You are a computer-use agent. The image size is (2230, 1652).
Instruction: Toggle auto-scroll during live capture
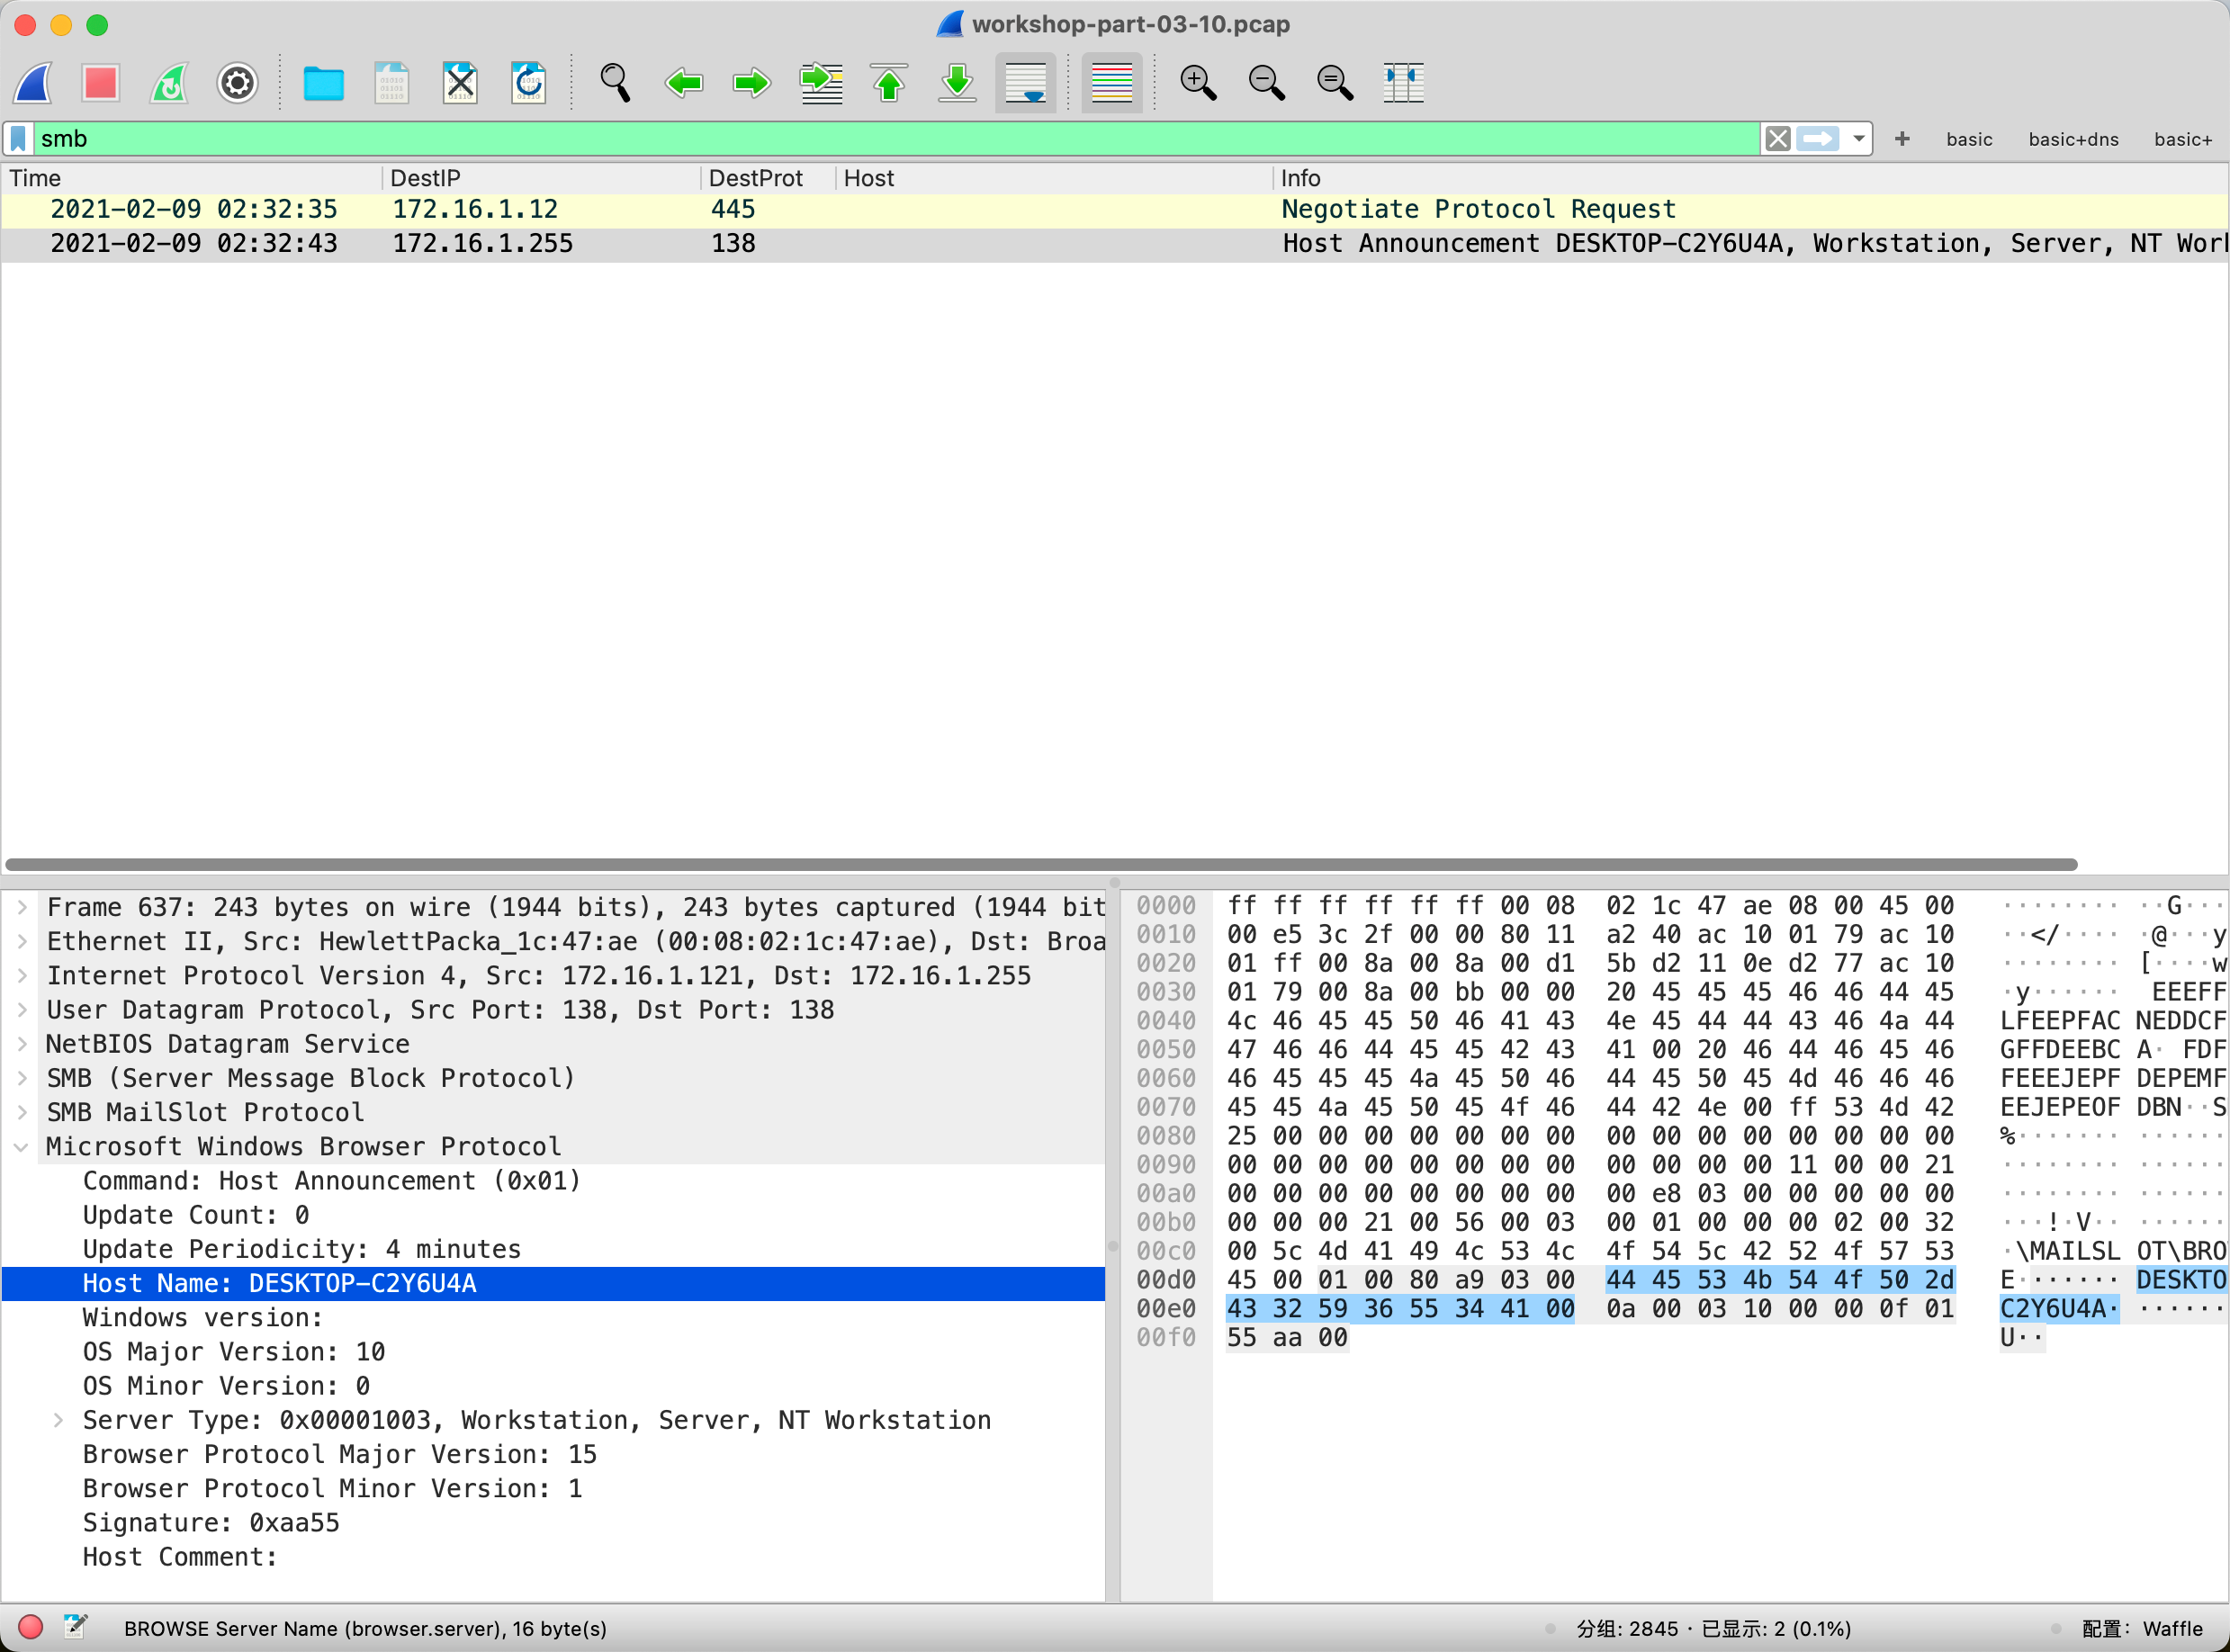pos(1025,83)
